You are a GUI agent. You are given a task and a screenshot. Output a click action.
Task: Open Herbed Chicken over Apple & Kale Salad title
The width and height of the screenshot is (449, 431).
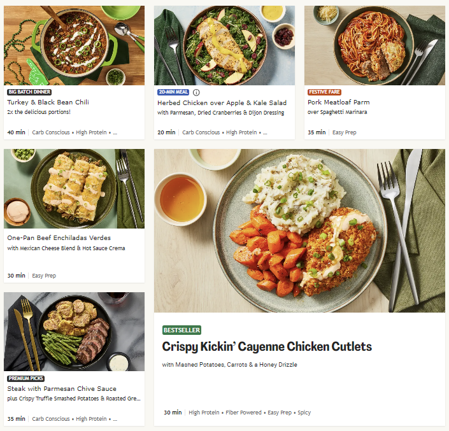click(222, 102)
